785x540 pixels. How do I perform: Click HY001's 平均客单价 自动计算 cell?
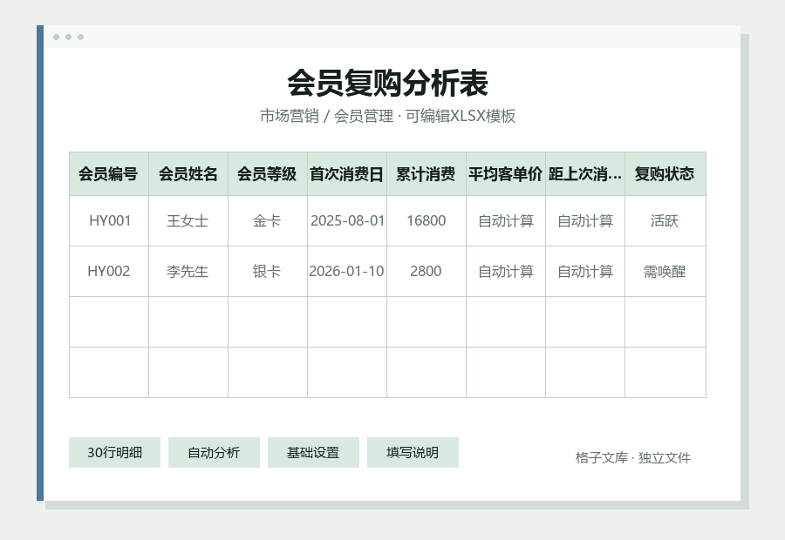point(506,221)
